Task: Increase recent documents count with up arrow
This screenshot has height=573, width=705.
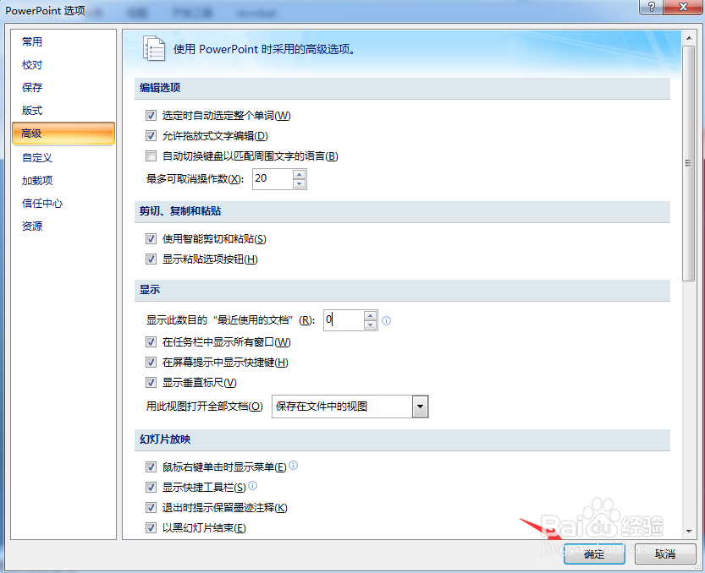Action: coord(370,316)
